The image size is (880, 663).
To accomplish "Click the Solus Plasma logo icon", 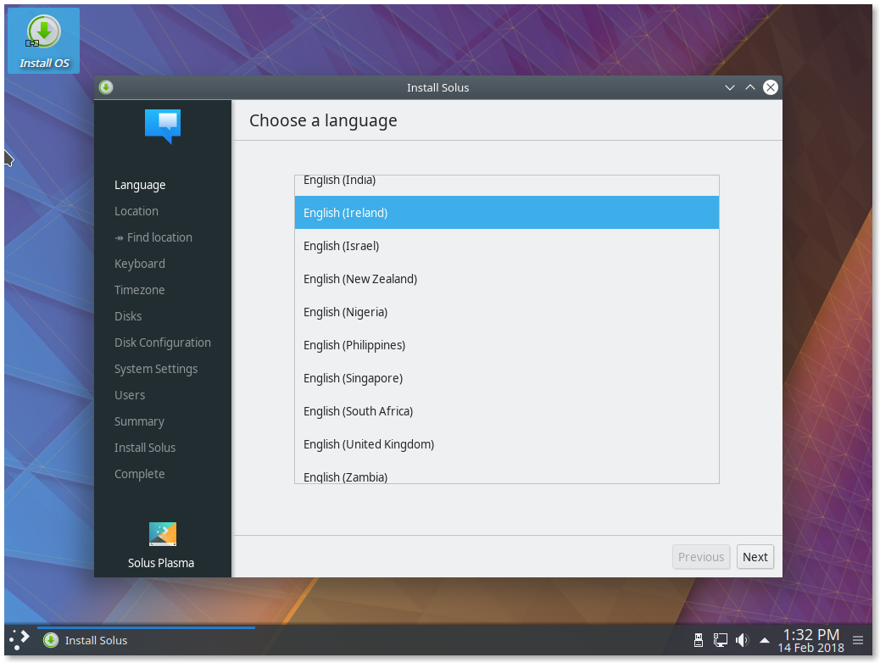I will click(163, 534).
